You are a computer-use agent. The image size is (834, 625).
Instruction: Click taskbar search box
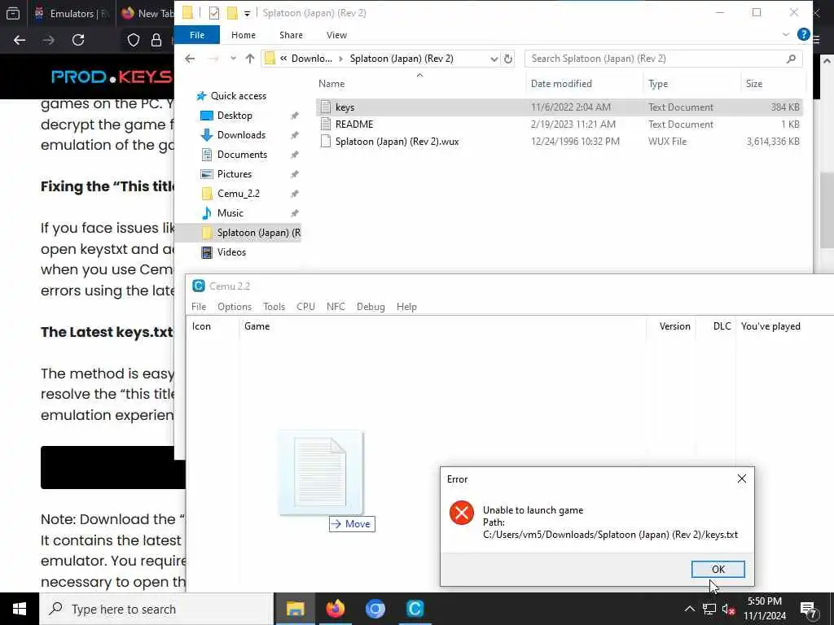tap(156, 609)
